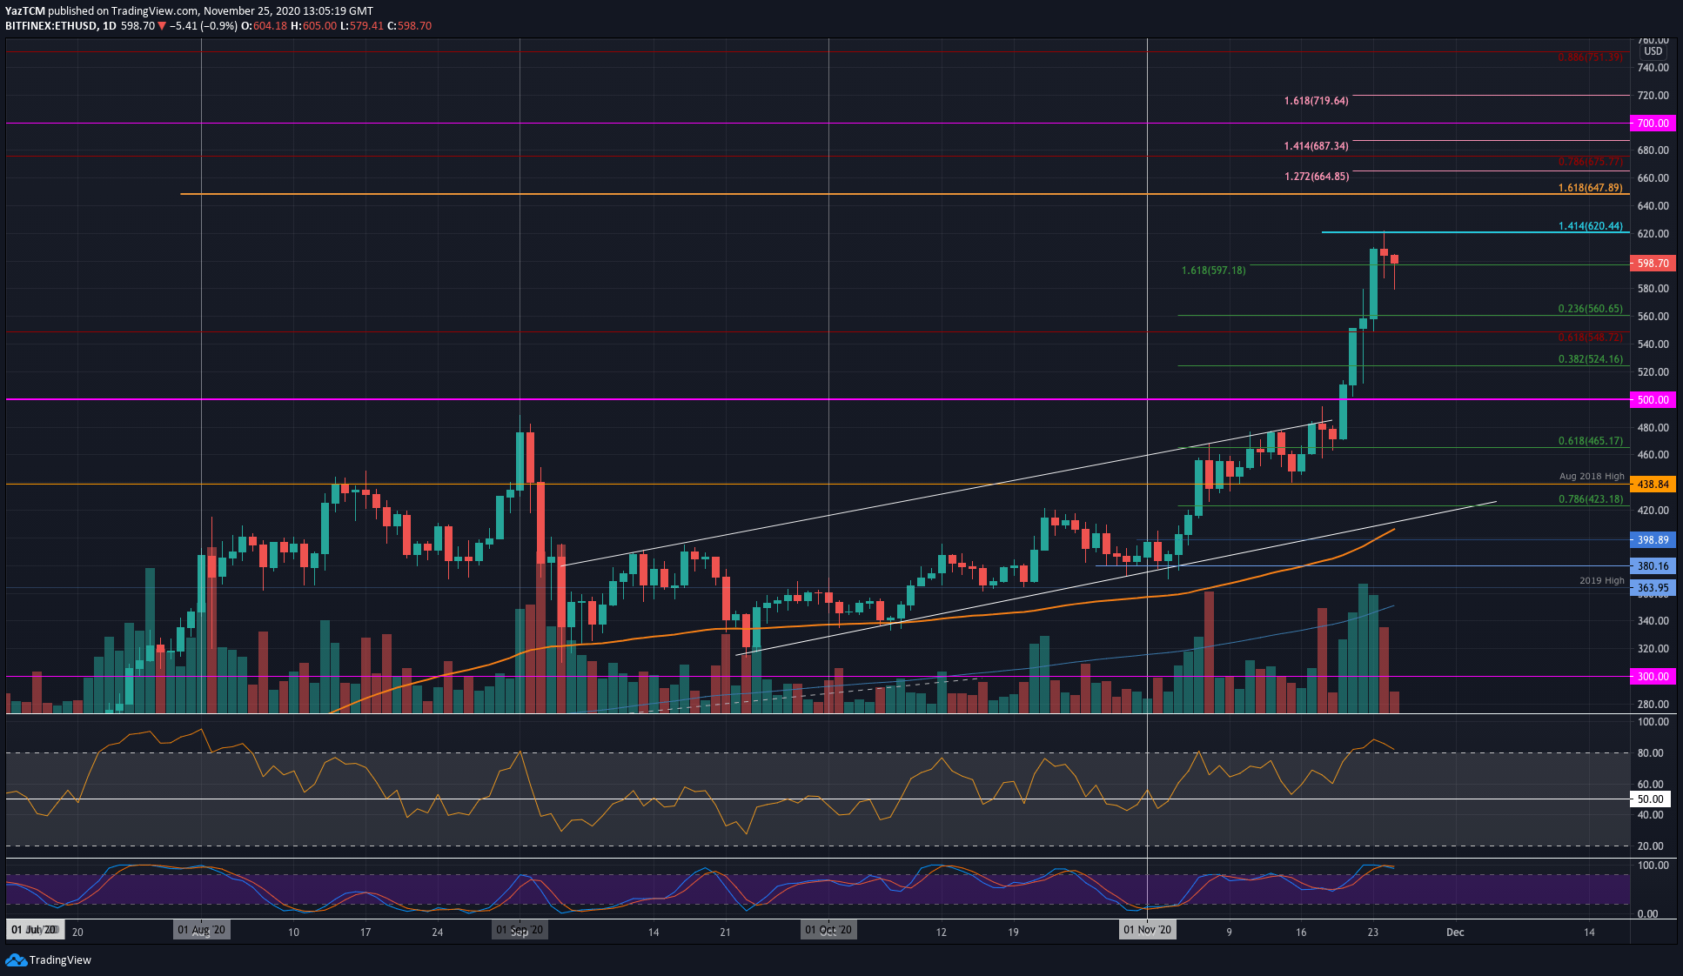Click the L:579.41 low value
Image resolution: width=1683 pixels, height=976 pixels.
362,26
